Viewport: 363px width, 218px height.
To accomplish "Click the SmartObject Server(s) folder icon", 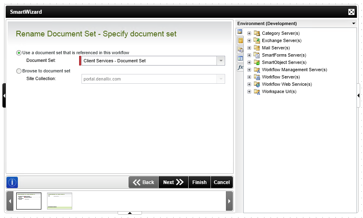I will [x=257, y=62].
